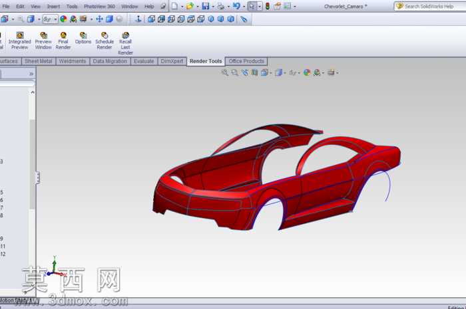
Task: Open a file with folder icon
Action: [x=190, y=6]
